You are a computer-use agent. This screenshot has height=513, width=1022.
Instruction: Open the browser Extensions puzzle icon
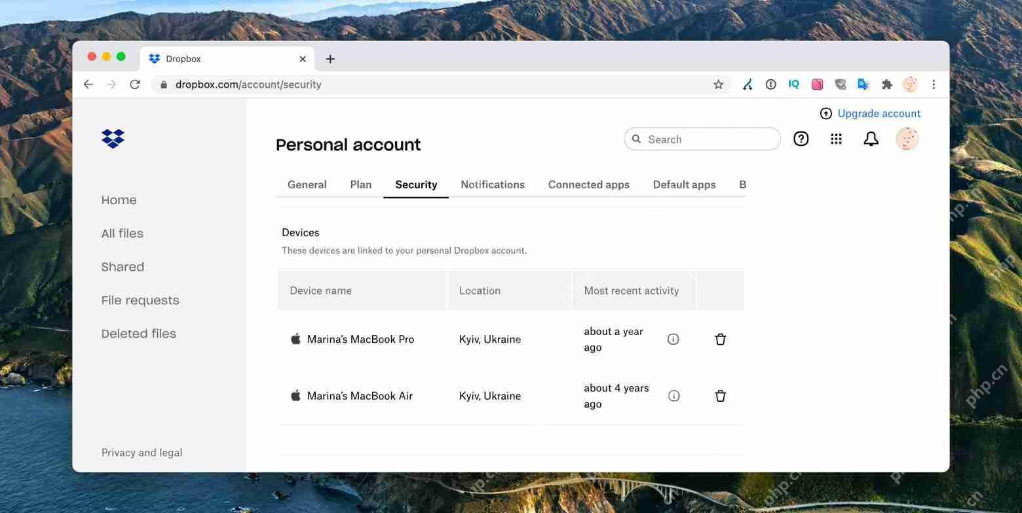click(887, 84)
